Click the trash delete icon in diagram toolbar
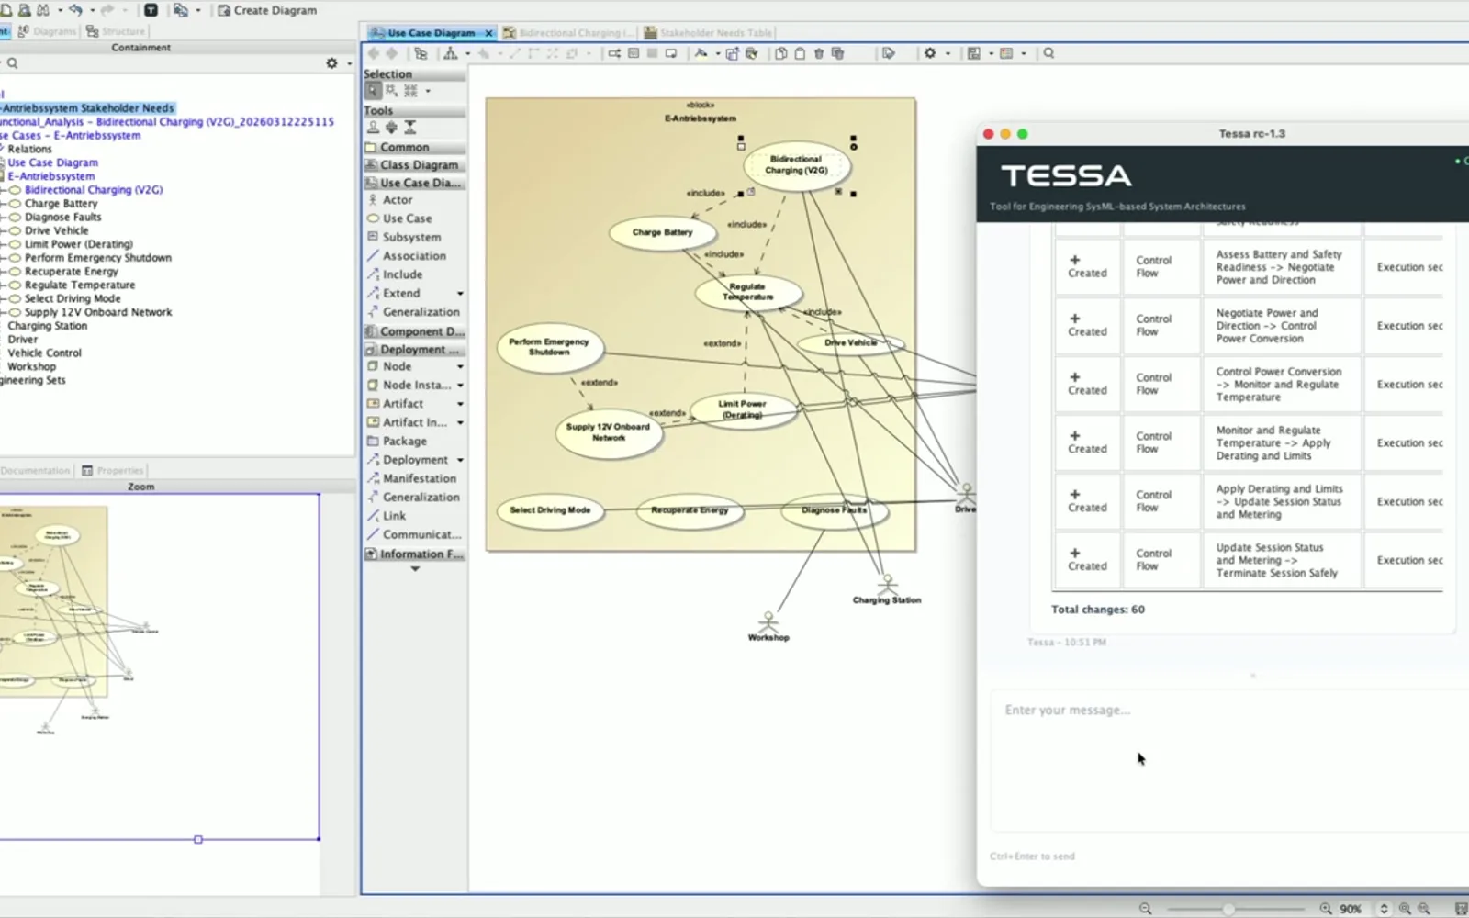1469x918 pixels. click(x=819, y=53)
